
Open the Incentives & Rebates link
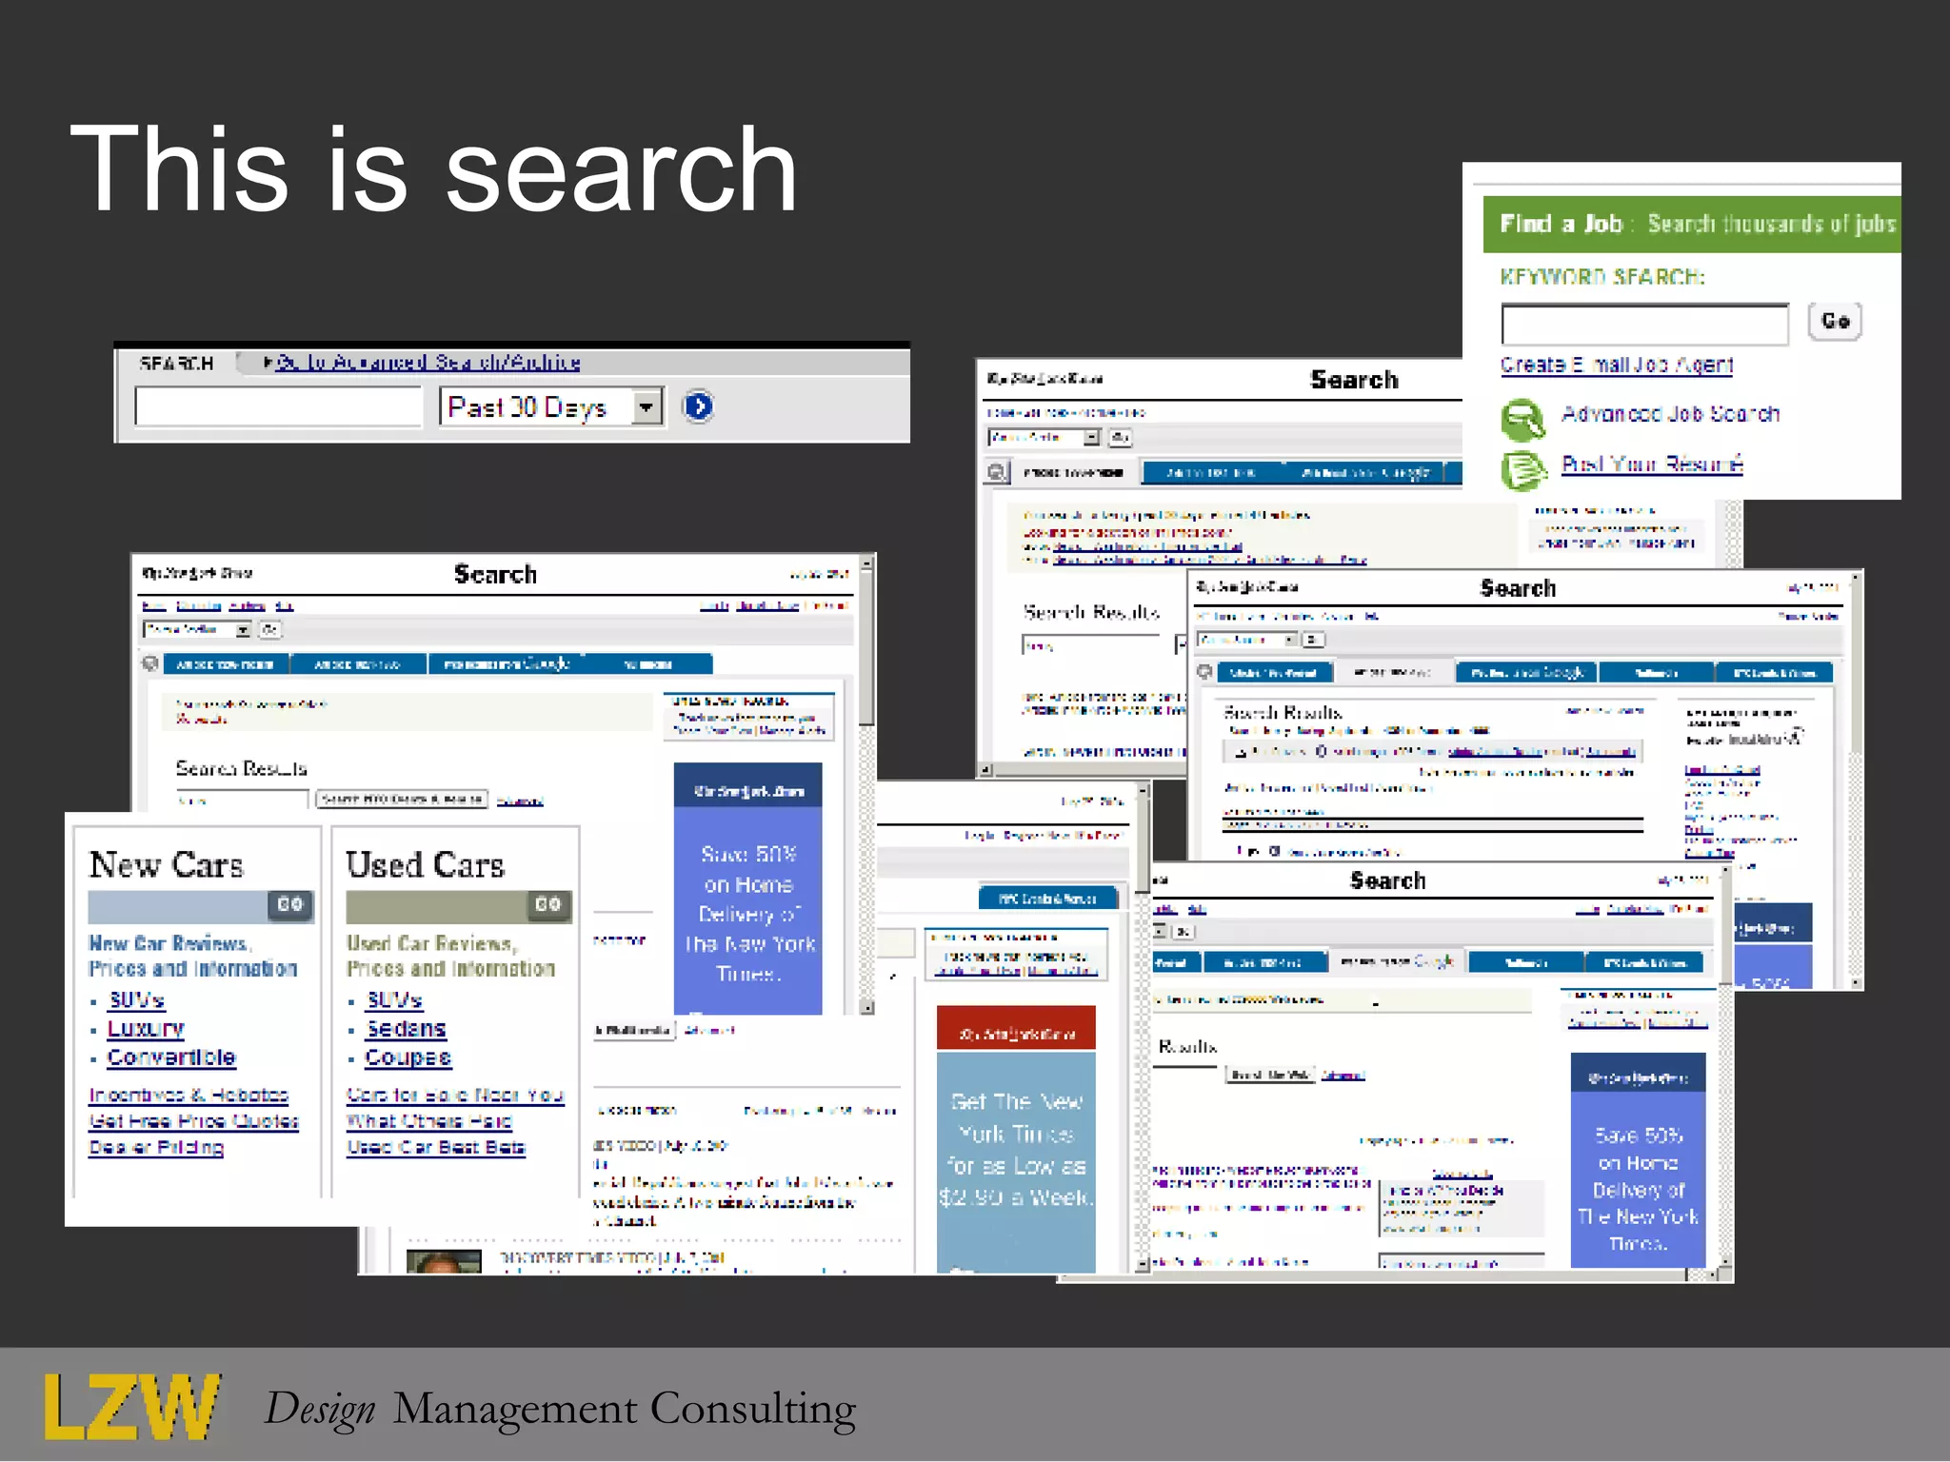tap(189, 1096)
